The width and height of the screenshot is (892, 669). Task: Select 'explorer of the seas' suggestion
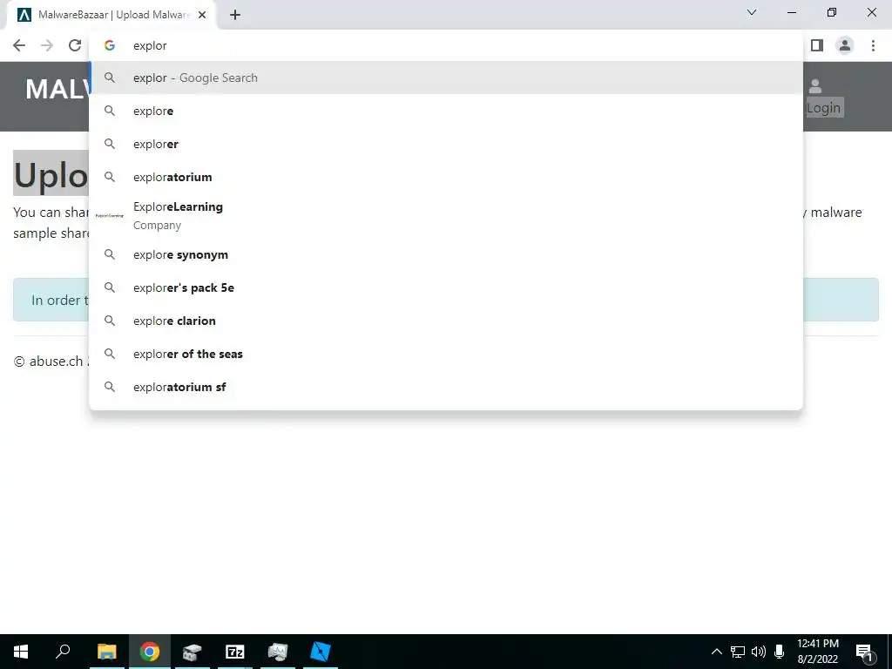click(x=446, y=354)
